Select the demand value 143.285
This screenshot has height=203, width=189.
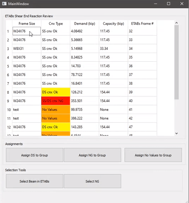pyautogui.click(x=85, y=127)
